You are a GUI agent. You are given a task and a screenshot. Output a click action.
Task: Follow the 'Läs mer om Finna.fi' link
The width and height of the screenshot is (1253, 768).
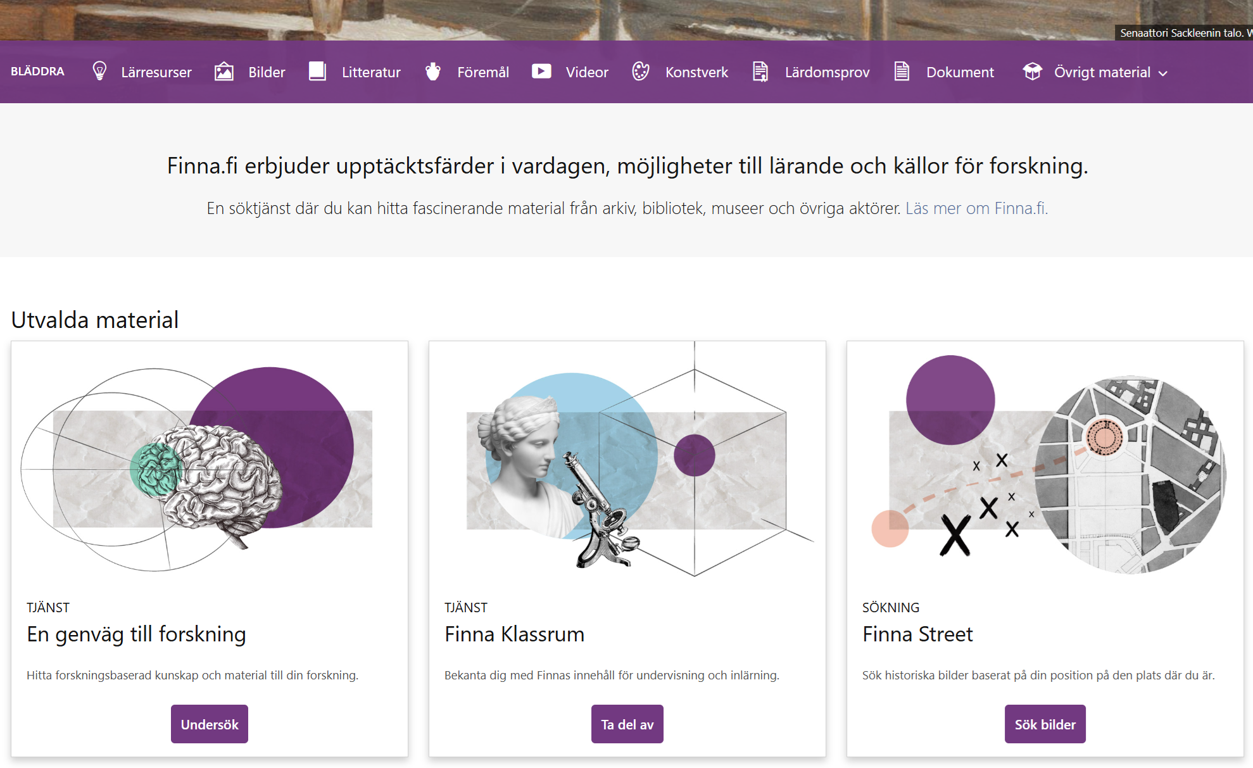point(976,208)
